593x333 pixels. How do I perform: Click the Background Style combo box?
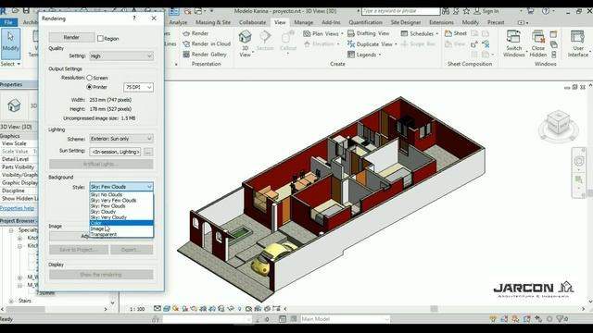coord(121,187)
